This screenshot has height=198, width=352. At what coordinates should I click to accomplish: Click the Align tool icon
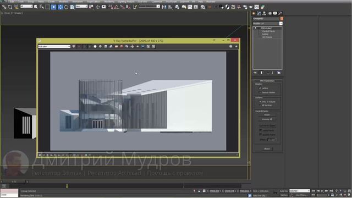pyautogui.click(x=170, y=7)
